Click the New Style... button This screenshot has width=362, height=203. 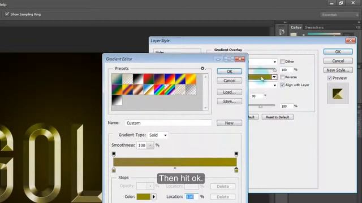click(x=338, y=70)
